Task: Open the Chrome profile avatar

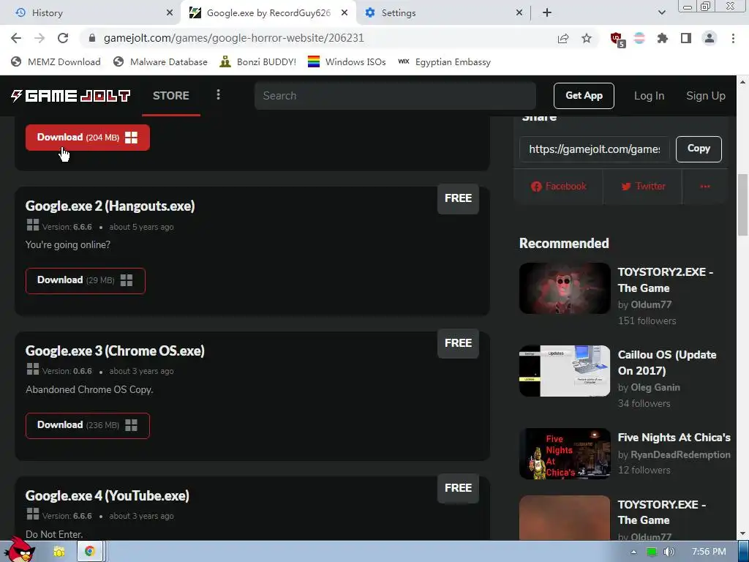Action: click(x=710, y=38)
